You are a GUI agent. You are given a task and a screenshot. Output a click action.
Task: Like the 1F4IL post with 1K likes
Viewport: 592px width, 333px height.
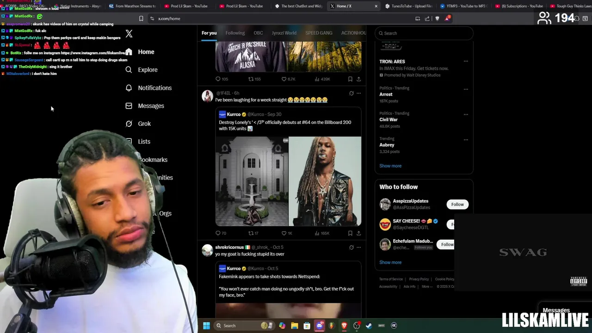[287, 233]
